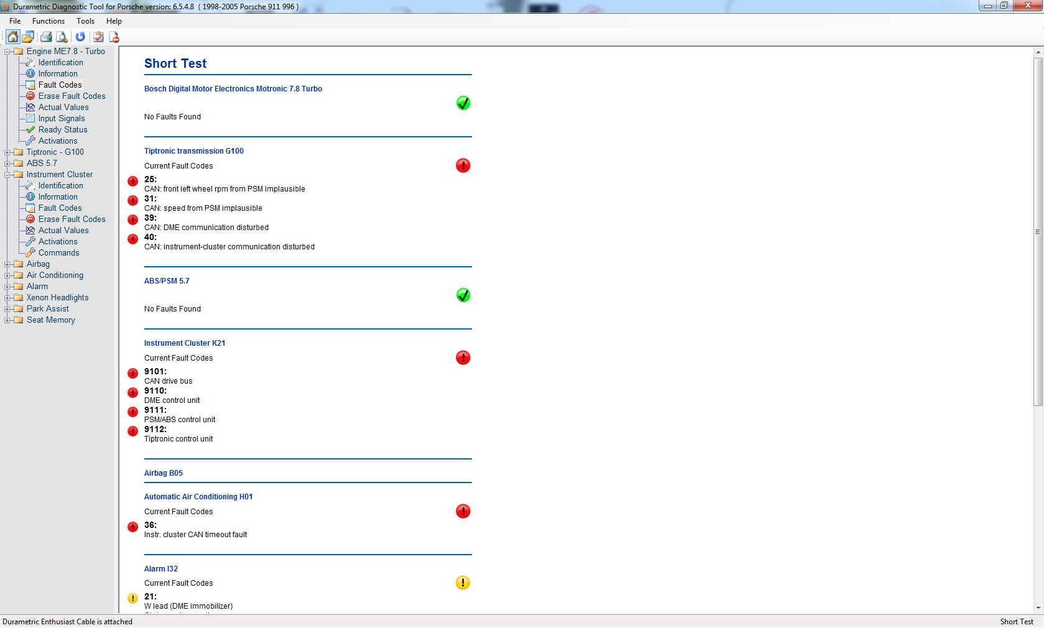Screen dimensions: 1044x628
Task: Click the Alarm I32 heading link
Action: [161, 569]
